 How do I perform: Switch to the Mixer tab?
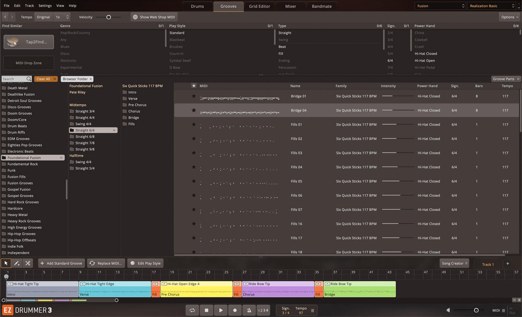click(291, 6)
